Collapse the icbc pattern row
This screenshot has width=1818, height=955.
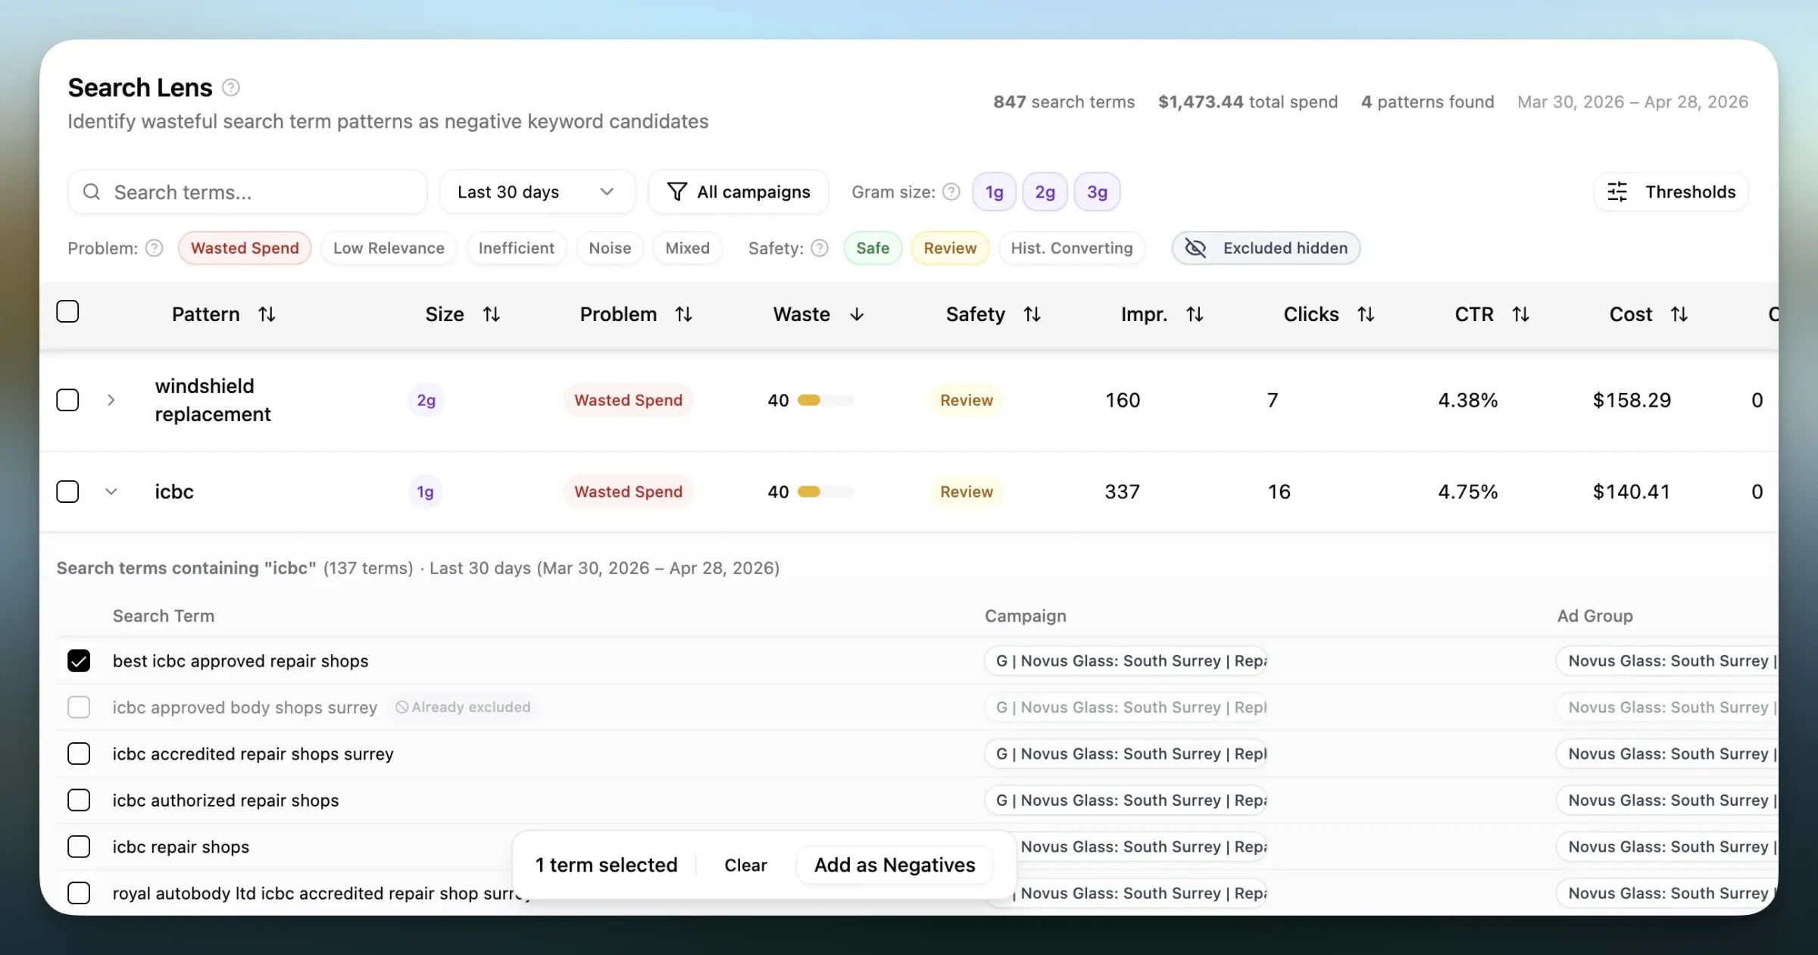(x=111, y=492)
